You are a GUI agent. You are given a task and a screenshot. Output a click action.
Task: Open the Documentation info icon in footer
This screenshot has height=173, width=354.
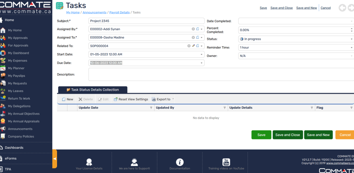179,162
